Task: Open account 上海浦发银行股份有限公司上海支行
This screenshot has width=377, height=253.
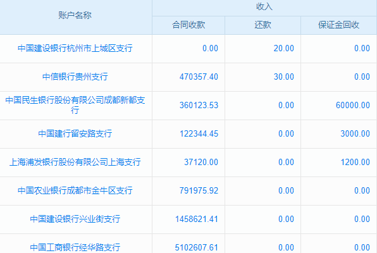Action: point(75,162)
